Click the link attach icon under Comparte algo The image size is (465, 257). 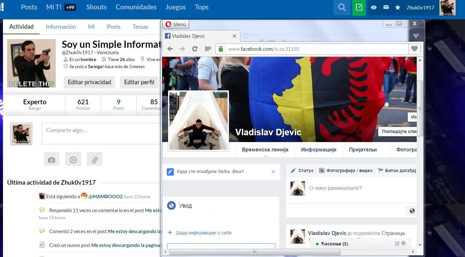pos(95,159)
